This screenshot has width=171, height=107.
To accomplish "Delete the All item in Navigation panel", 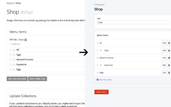I will 169,43.
